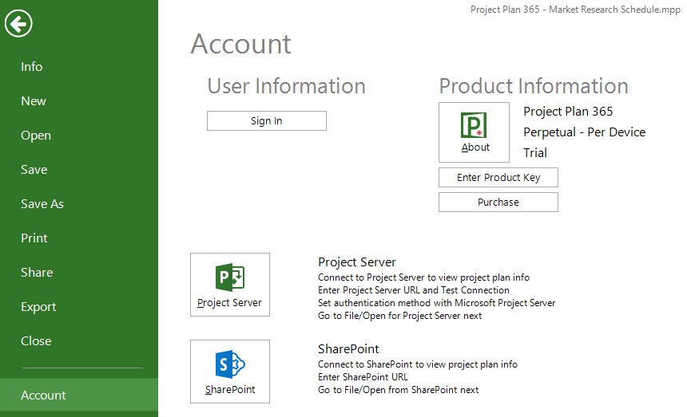Click 'Connect to SharePoint to view project plan info'
This screenshot has height=417, width=687.
[x=418, y=364]
